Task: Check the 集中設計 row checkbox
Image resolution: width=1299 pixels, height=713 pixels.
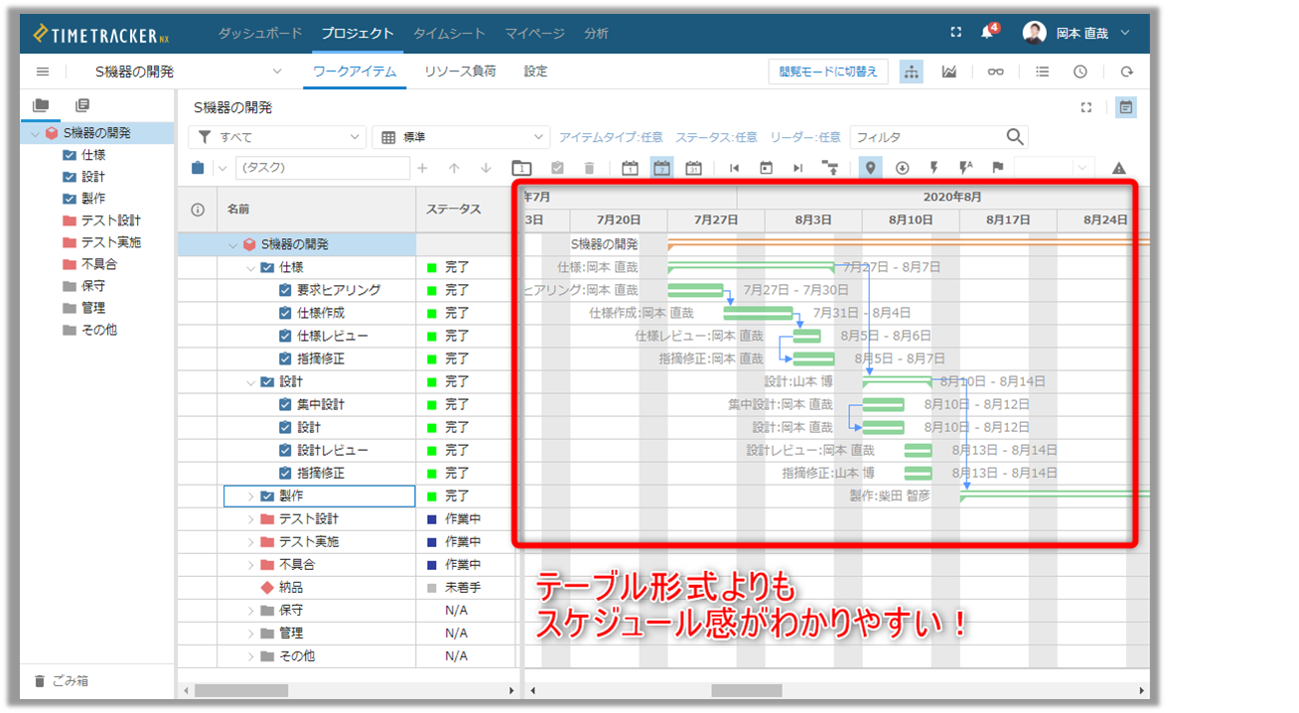Action: click(285, 404)
